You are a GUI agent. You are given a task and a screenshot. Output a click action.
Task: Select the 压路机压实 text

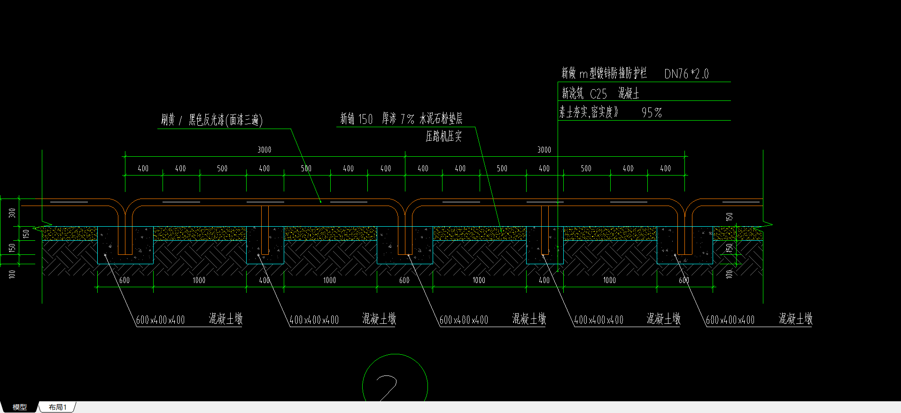[443, 137]
